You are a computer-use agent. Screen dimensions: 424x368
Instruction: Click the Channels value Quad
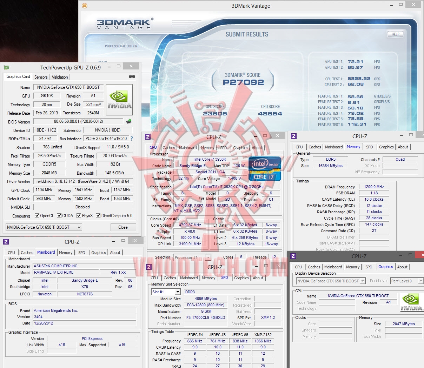click(400, 159)
